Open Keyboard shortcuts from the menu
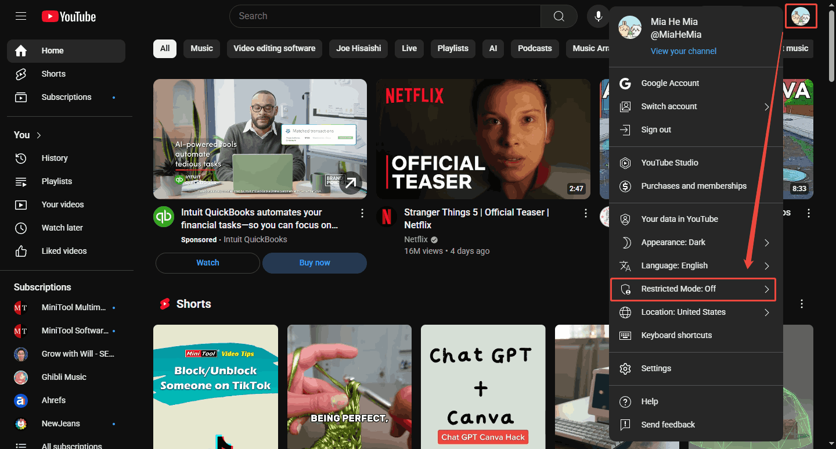This screenshot has width=836, height=449. [696, 335]
